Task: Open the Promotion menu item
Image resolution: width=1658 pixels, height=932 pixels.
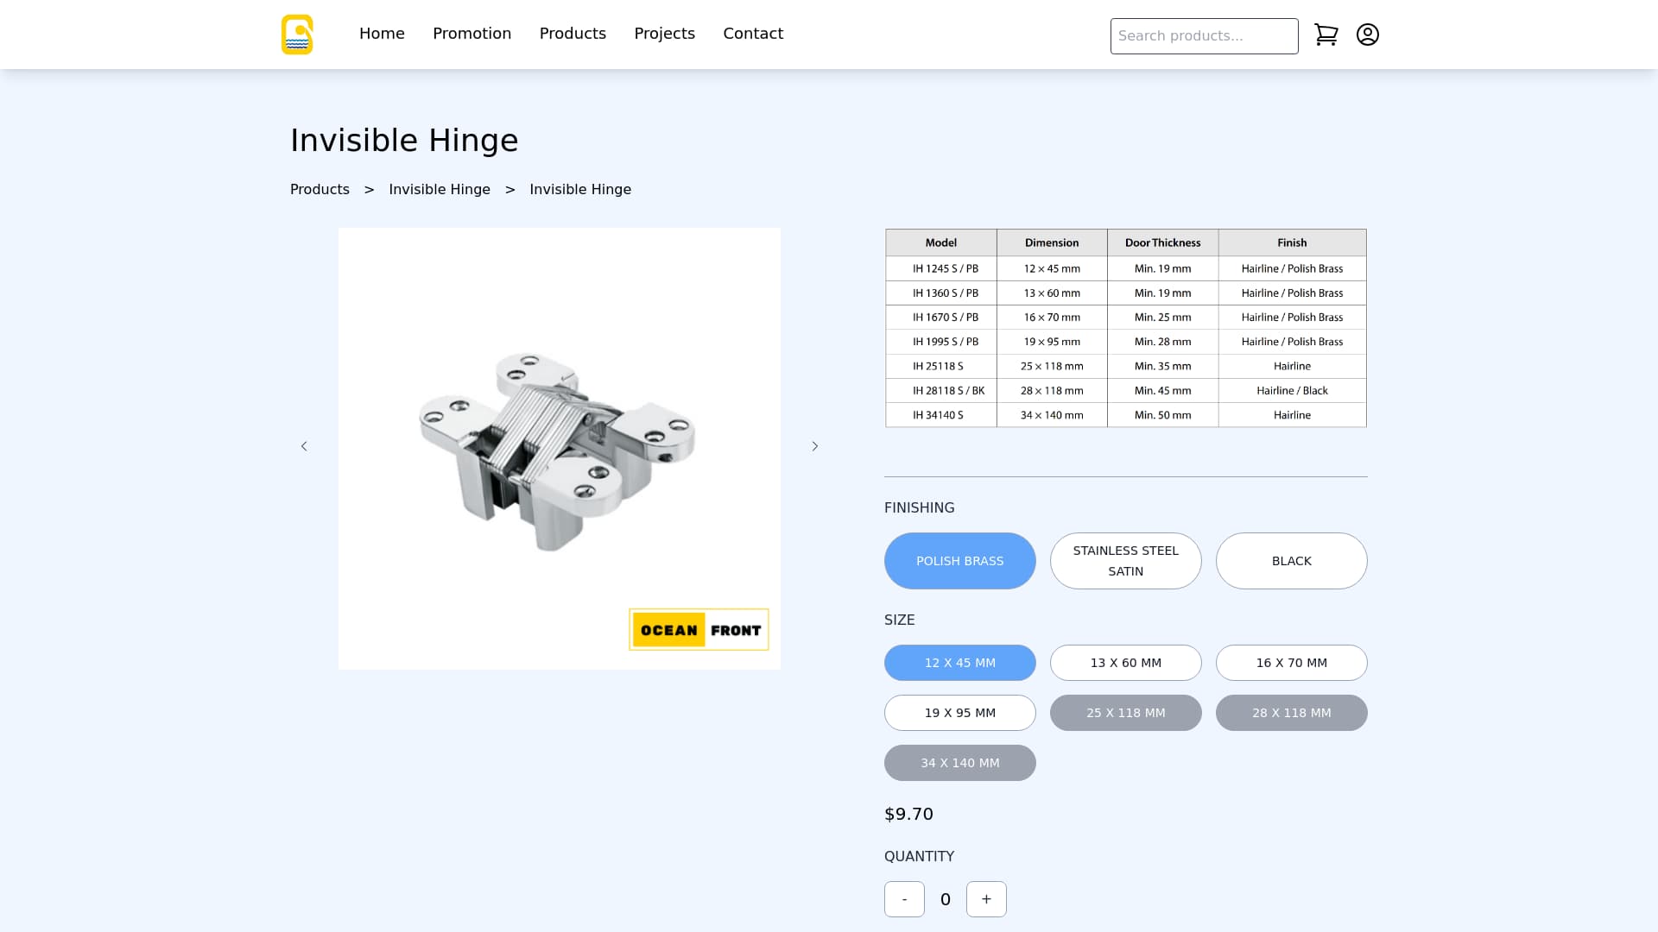Action: click(x=471, y=34)
